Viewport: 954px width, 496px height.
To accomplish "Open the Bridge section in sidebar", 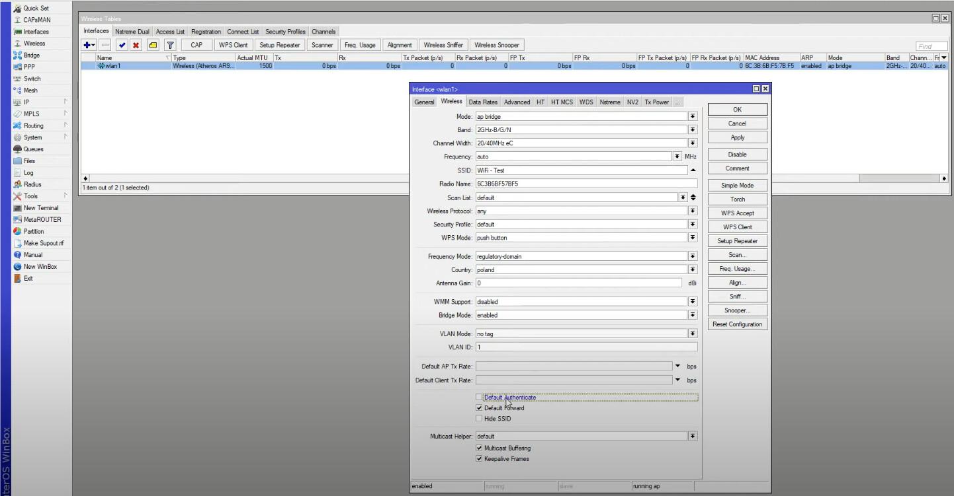I will [31, 55].
